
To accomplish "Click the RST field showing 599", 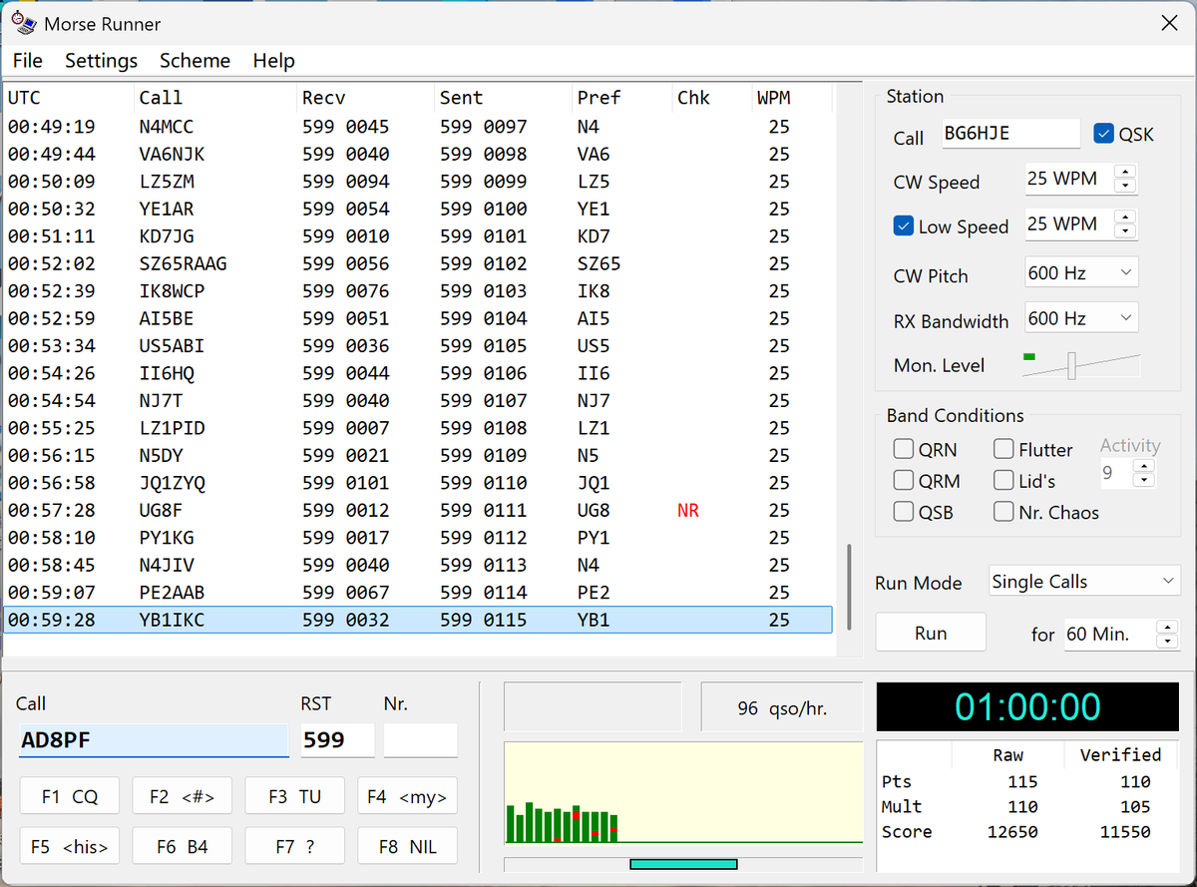I will click(x=338, y=740).
